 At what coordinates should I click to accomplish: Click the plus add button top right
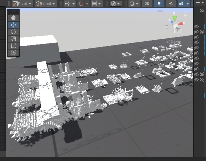[x=198, y=3]
